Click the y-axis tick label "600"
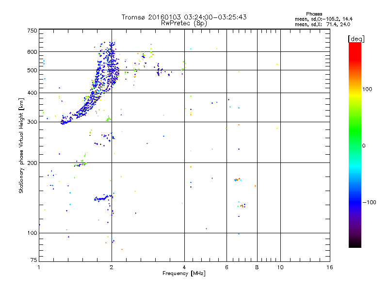 (x=32, y=52)
